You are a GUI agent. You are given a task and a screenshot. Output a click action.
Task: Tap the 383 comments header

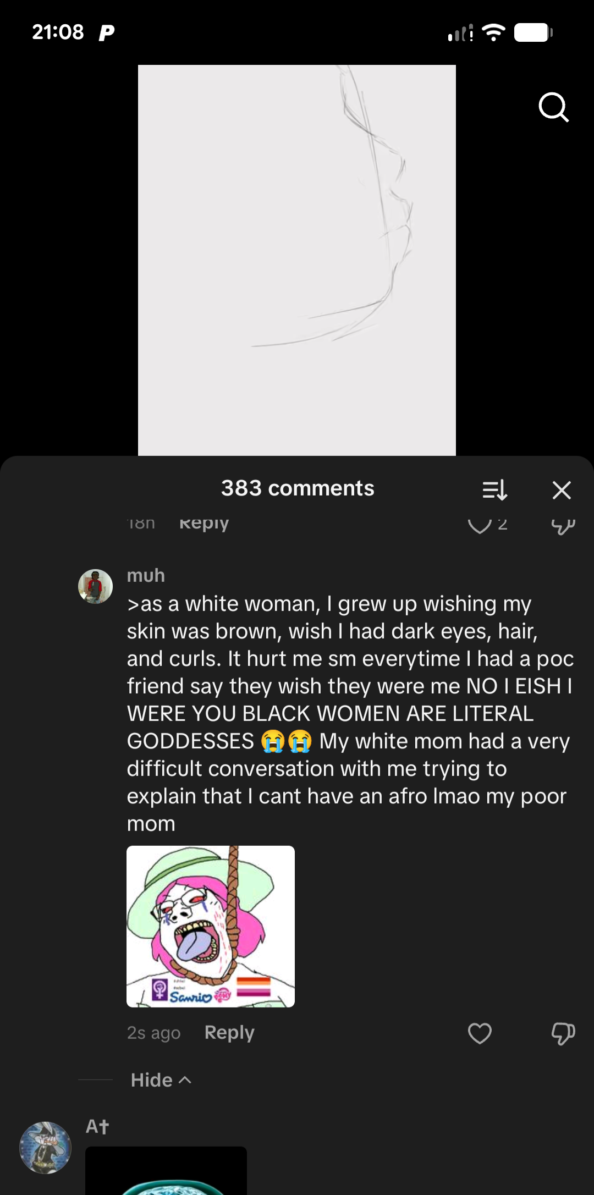click(298, 488)
